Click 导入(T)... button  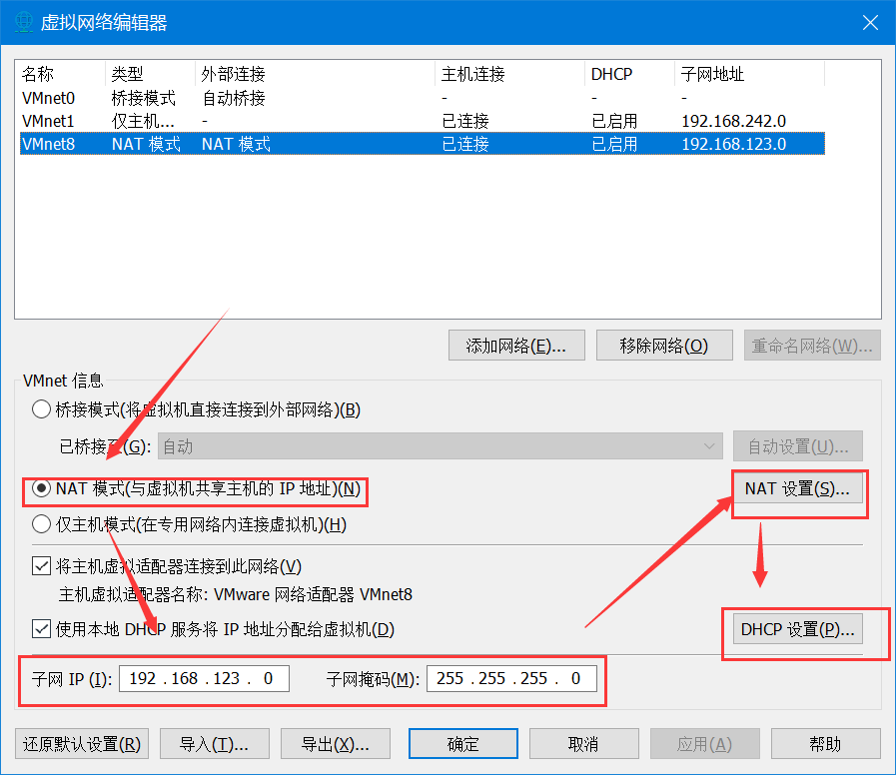point(215,744)
